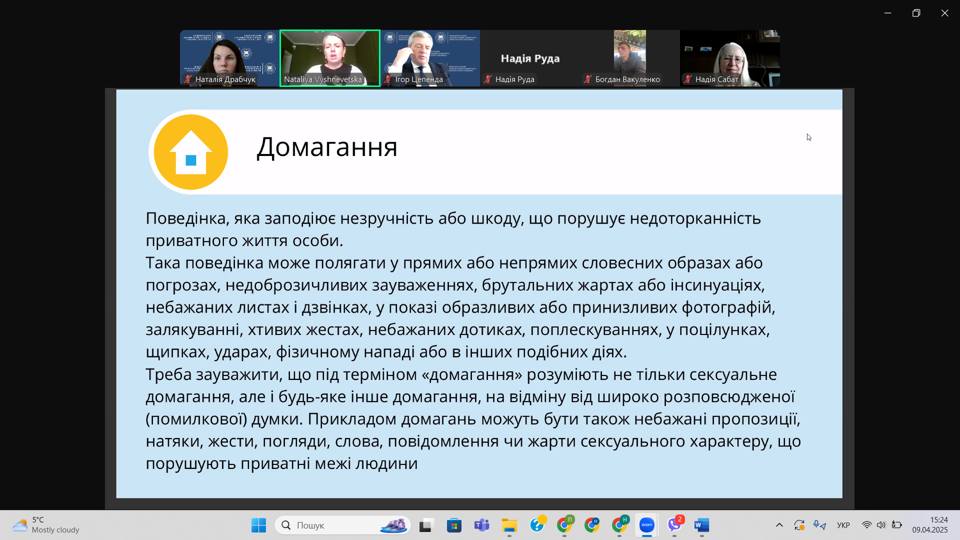This screenshot has height=540, width=960.
Task: Launch Microsoft Store from taskbar
Action: pyautogui.click(x=454, y=525)
